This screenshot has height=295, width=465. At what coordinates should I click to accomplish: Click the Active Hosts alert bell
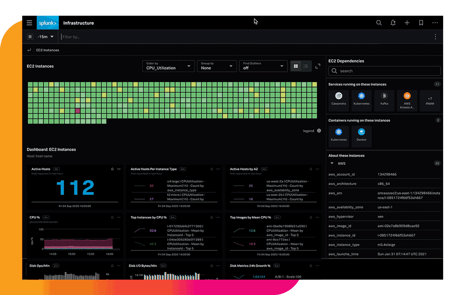[113, 169]
